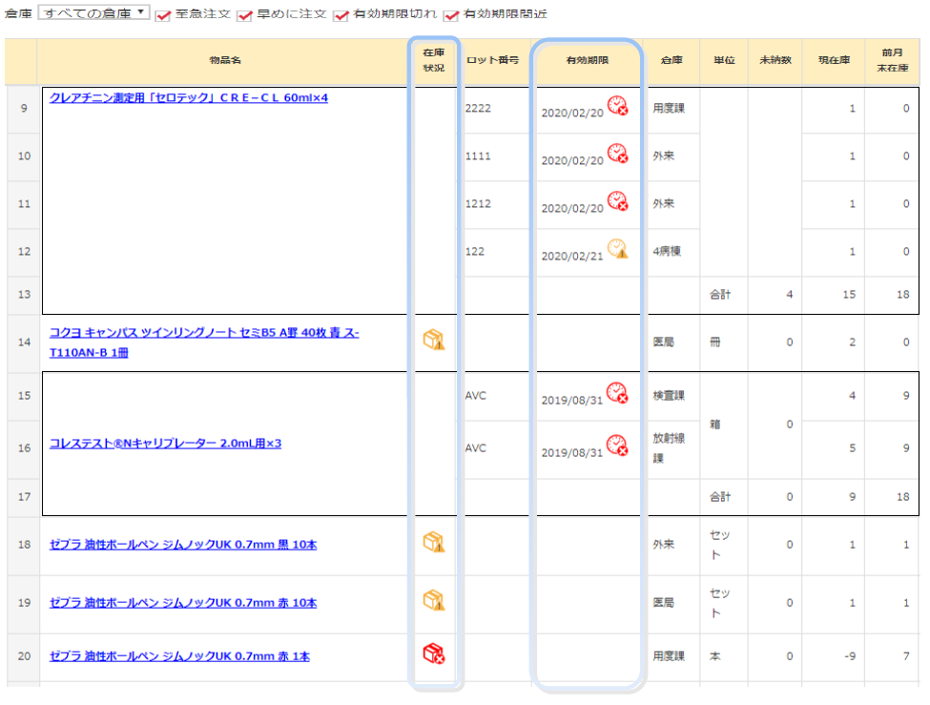Click expired clock icon in 放射線課 row
This screenshot has width=930, height=705.
[x=618, y=446]
